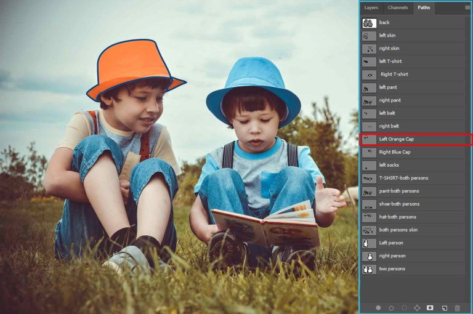Select the 'Right Blue Cap' path
The image size is (473, 314).
pyautogui.click(x=413, y=152)
